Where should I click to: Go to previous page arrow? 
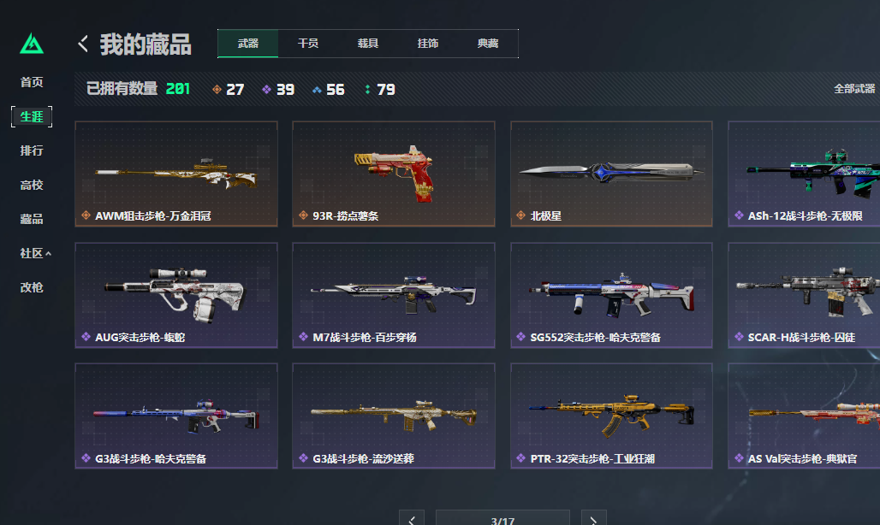tap(412, 519)
